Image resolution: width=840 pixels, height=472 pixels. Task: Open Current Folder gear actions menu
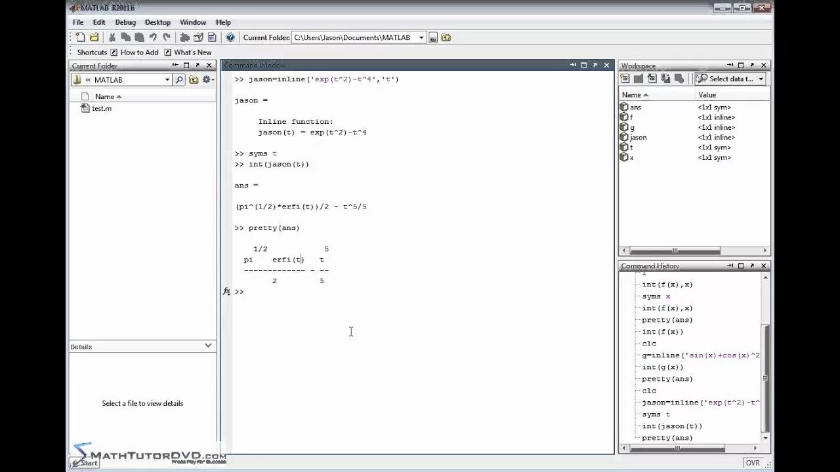208,80
